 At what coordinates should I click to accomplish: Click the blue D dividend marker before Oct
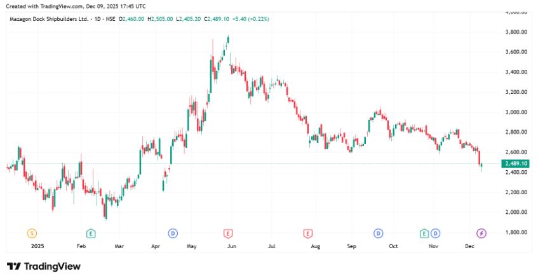[x=379, y=233]
